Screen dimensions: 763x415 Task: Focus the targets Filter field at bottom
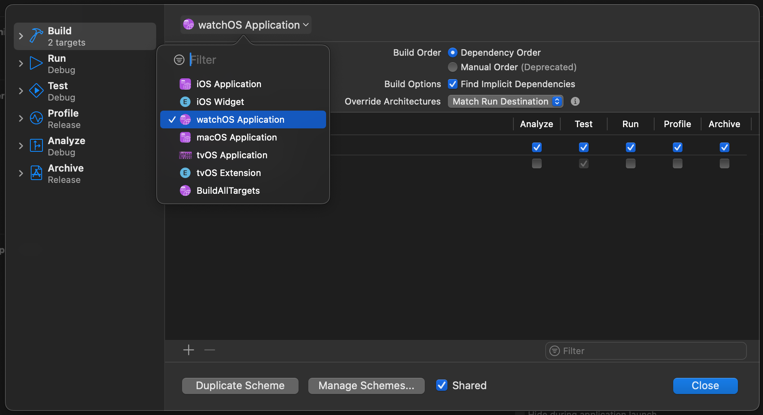tap(646, 351)
